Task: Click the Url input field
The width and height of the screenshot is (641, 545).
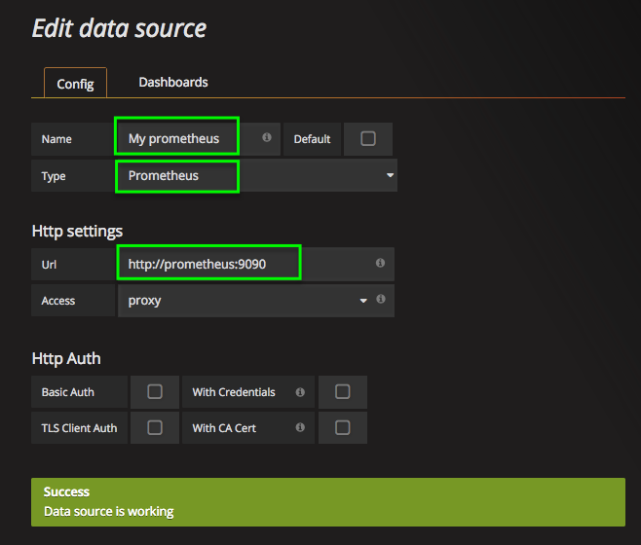Action: click(256, 264)
